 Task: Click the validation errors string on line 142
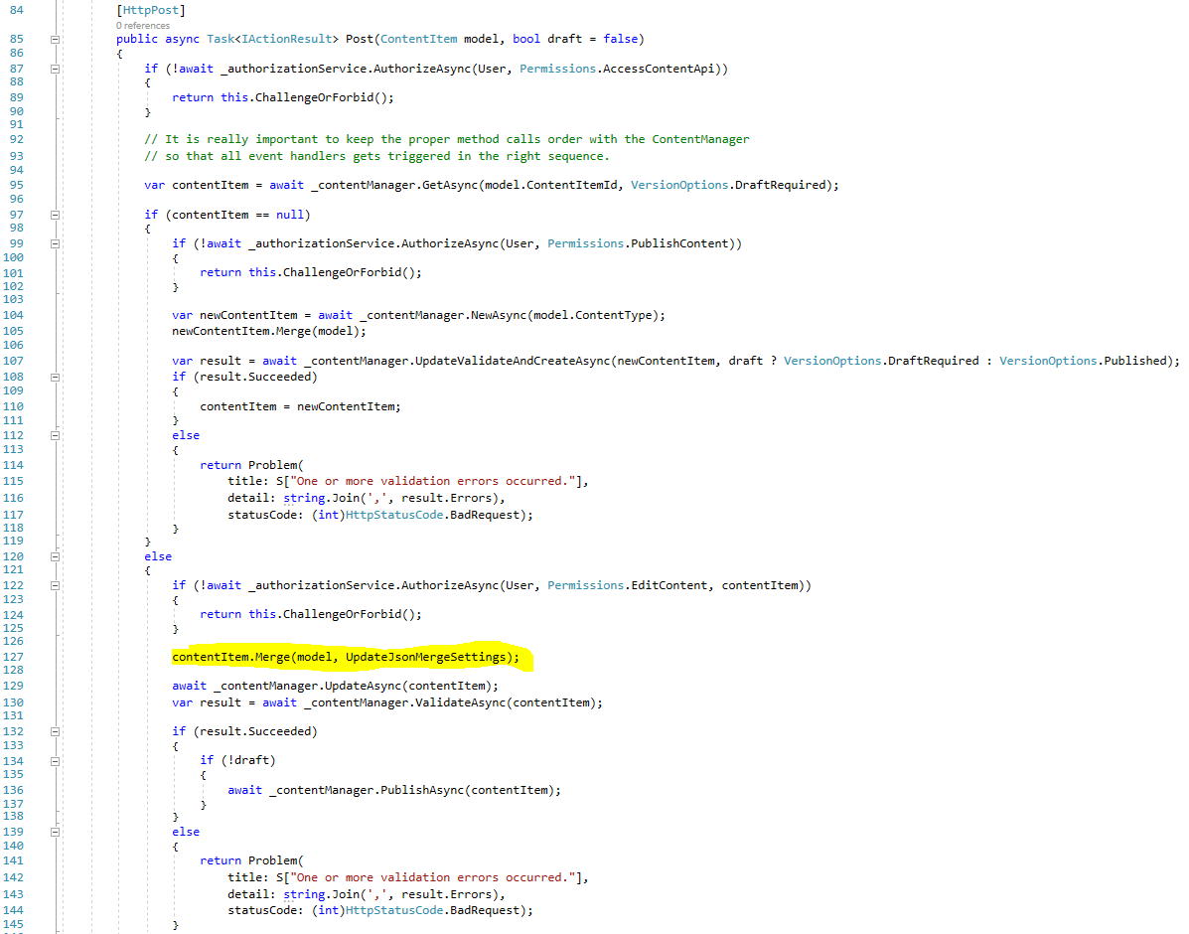tap(432, 877)
